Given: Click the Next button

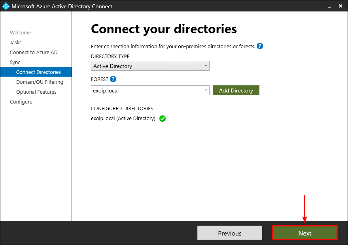Looking at the screenshot, I should pos(304,233).
